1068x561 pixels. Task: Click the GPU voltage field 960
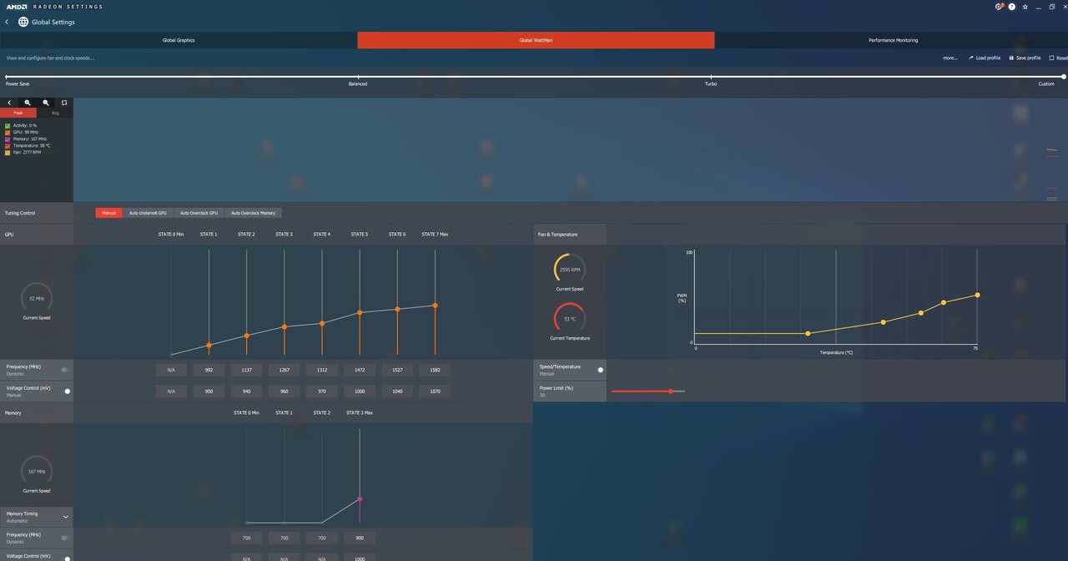tap(284, 392)
